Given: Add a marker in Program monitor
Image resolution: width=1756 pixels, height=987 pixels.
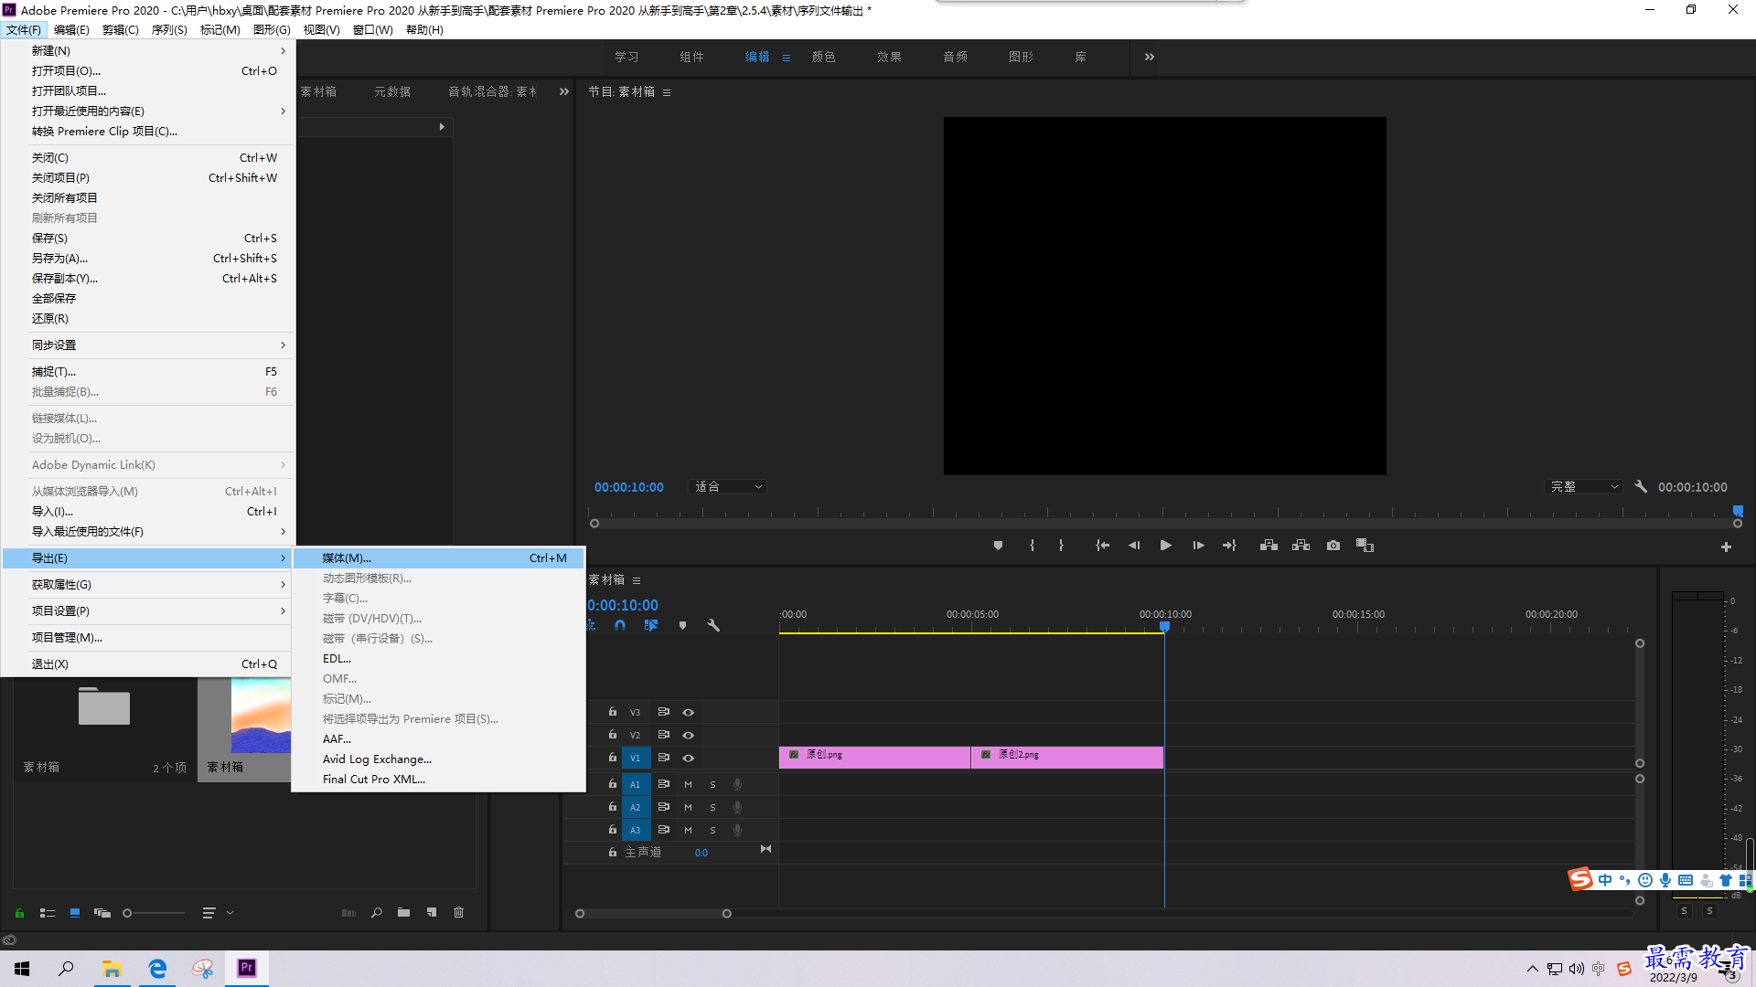Looking at the screenshot, I should click(x=998, y=546).
